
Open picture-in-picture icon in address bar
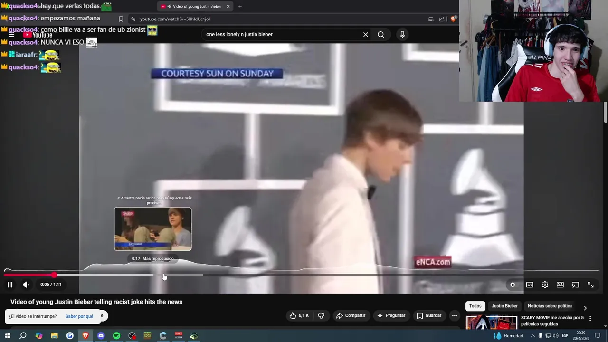[431, 19]
